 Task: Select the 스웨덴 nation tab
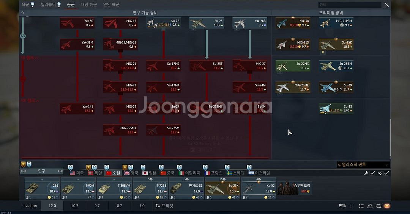(236, 173)
